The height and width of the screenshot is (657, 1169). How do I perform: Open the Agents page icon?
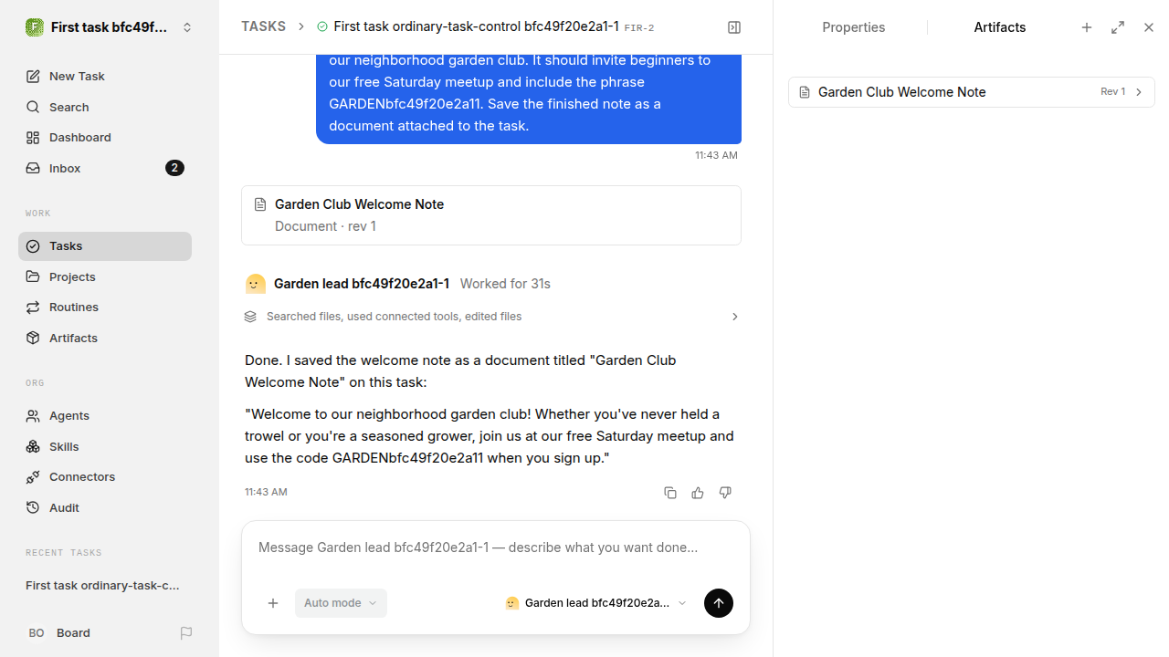pyautogui.click(x=33, y=416)
